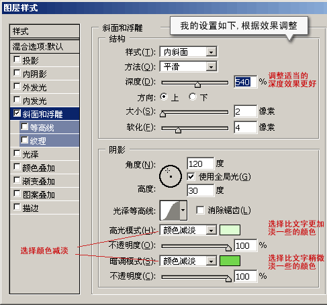Enable the 纹理 texture checkbox
327x305 pixels.
24,140
